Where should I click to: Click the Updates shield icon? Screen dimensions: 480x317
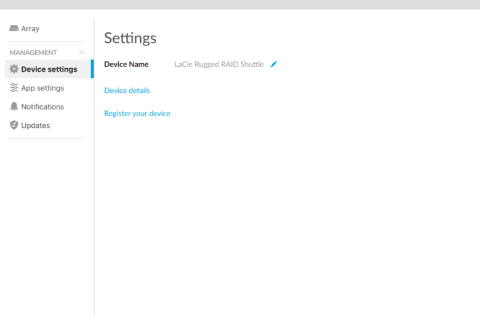(14, 125)
